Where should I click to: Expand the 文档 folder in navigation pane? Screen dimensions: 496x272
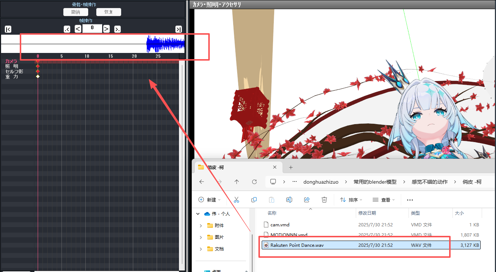pos(201,249)
